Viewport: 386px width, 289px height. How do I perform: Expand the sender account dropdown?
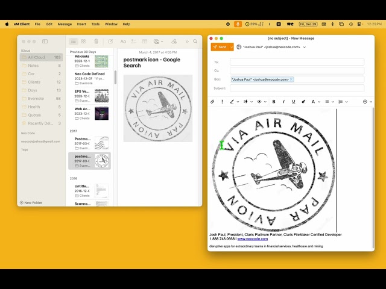coord(305,47)
